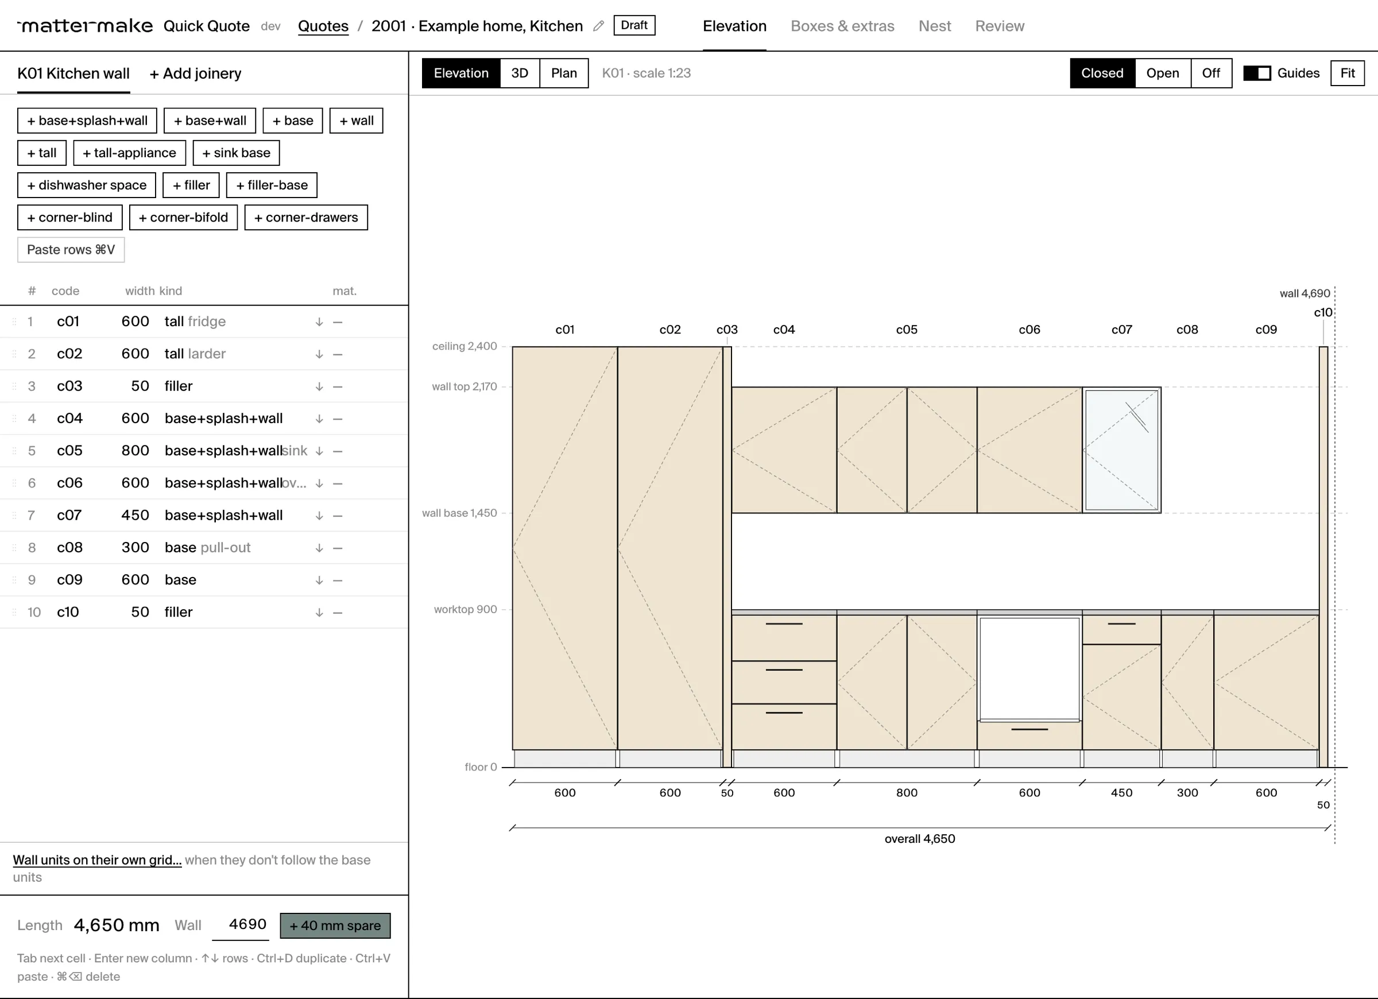
Task: Select the Closed doors view
Action: (x=1102, y=73)
